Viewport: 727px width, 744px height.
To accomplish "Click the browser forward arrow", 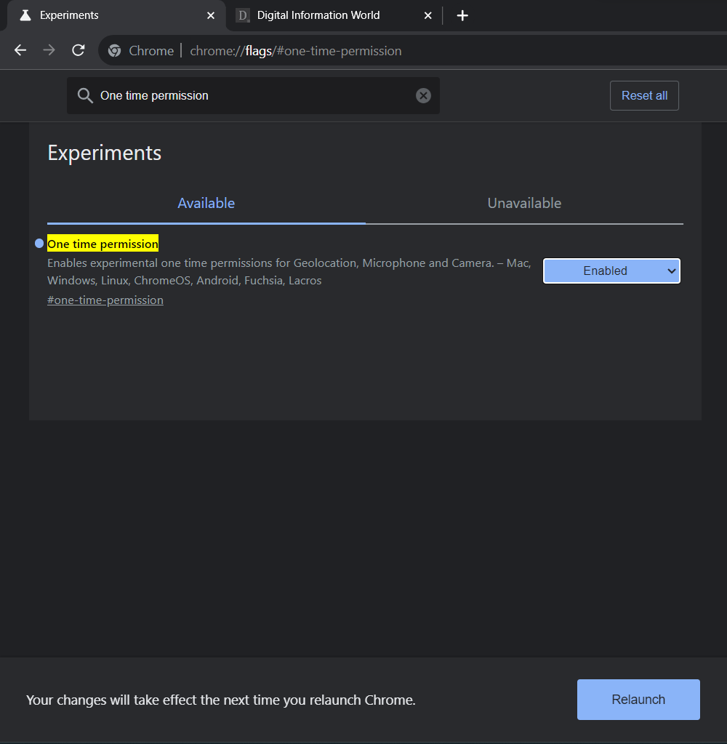I will tap(49, 50).
